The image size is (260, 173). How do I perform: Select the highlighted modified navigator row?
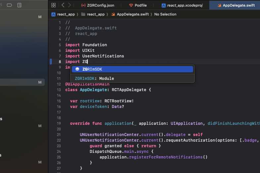coord(22,82)
